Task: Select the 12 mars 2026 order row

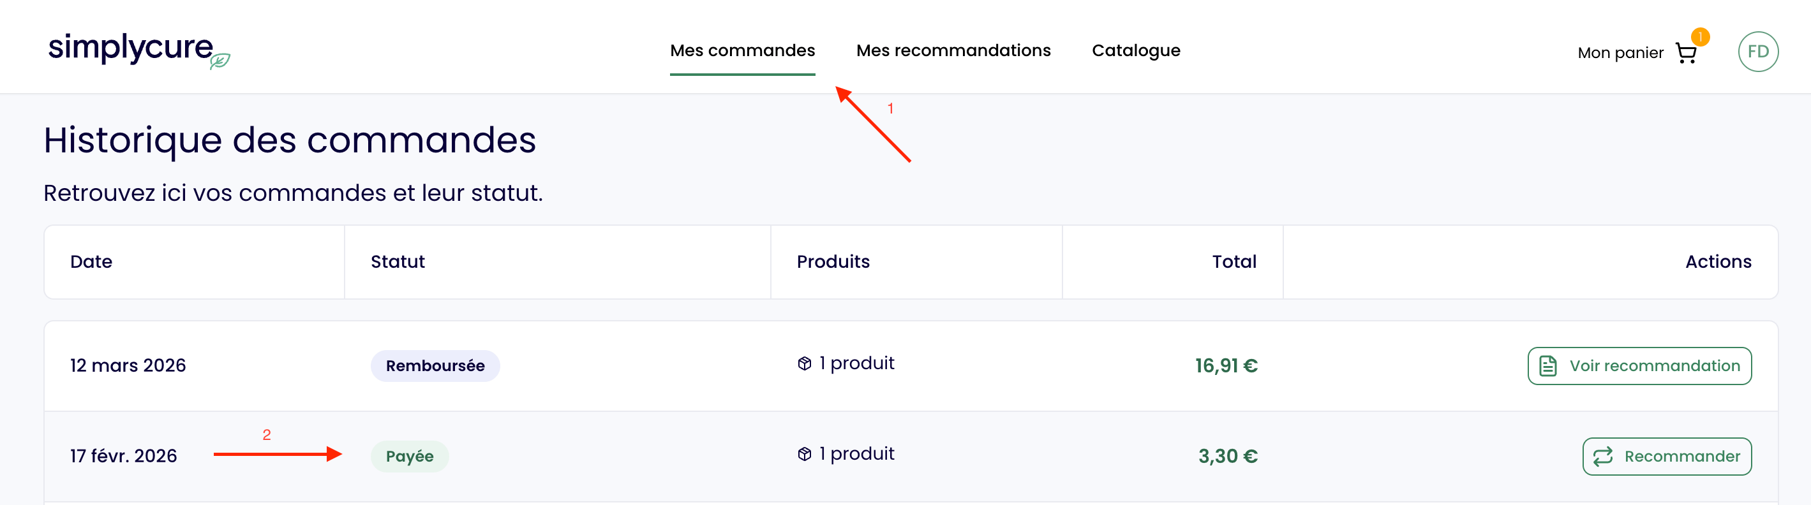Action: point(128,365)
